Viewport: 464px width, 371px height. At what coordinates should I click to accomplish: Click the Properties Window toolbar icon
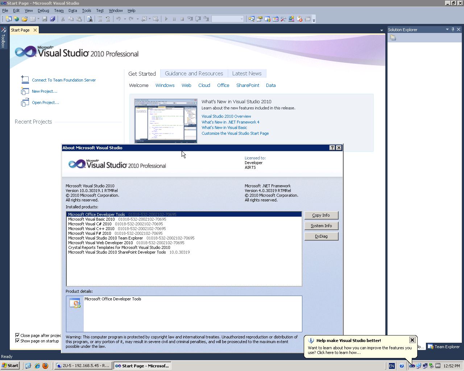260,19
